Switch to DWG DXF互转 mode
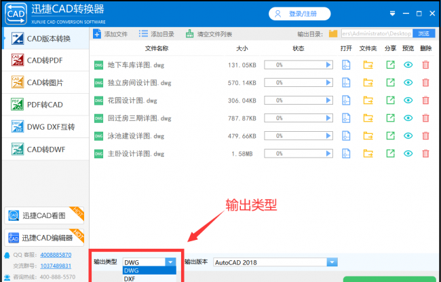Screen dimensions: 441x282 (45, 127)
